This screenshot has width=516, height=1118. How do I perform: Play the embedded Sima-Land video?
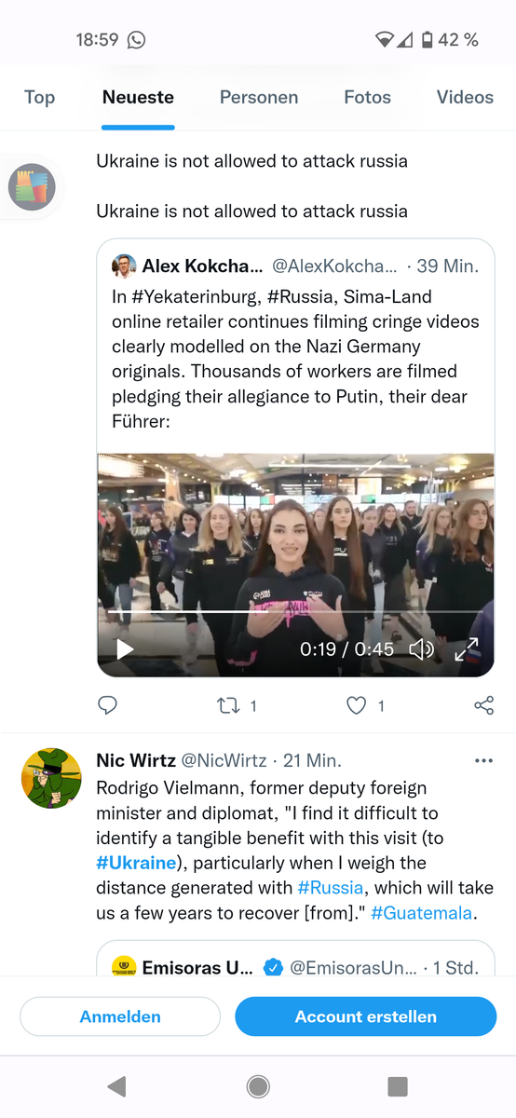click(x=125, y=649)
